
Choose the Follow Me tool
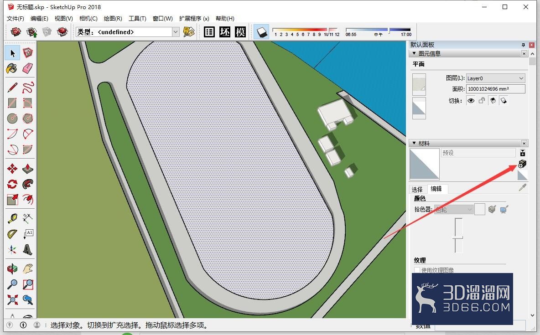click(x=27, y=184)
